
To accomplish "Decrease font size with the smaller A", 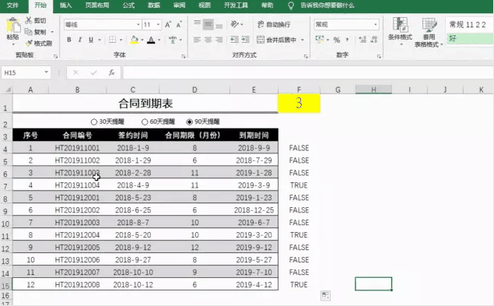I will click(179, 25).
